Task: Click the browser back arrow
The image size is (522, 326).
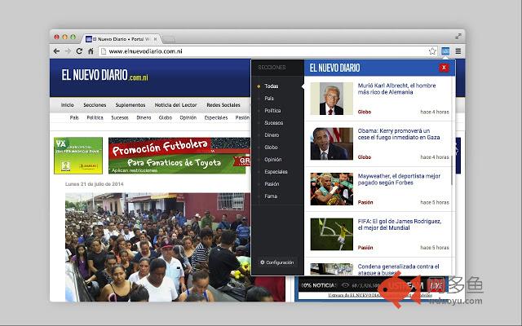Action: click(x=56, y=51)
